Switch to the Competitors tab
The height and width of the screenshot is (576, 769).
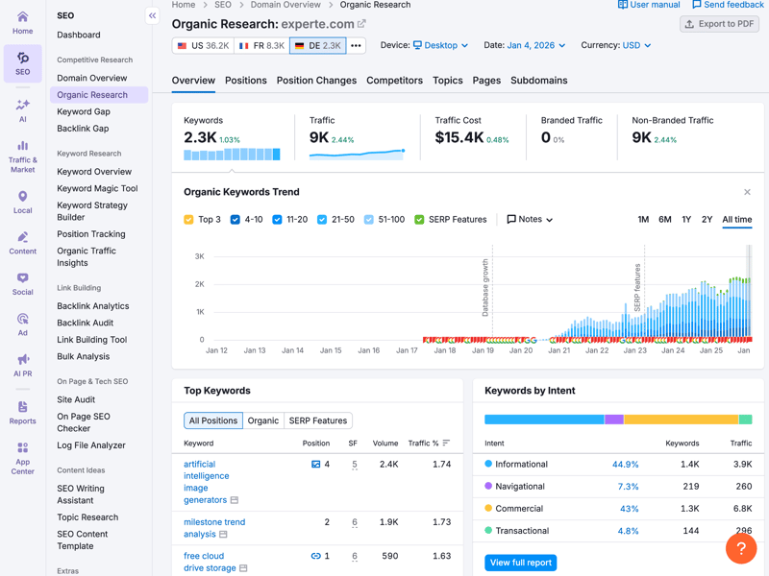tap(394, 81)
